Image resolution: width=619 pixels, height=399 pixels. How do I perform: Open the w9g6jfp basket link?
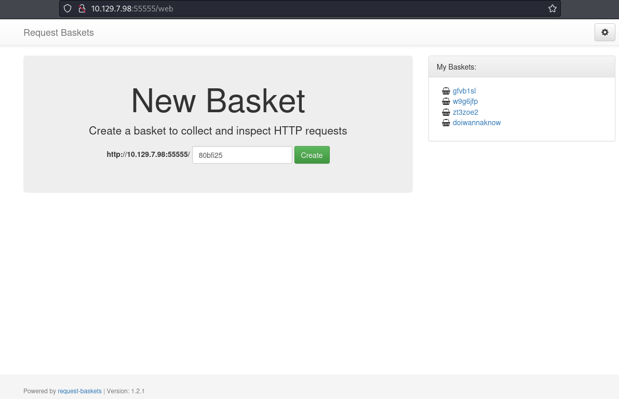465,101
